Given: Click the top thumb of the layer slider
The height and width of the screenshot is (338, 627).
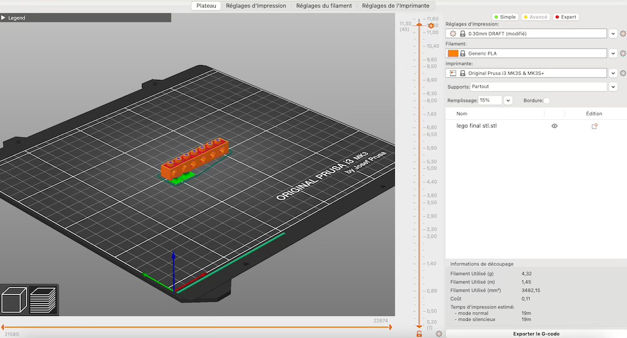Looking at the screenshot, I should pos(419,25).
